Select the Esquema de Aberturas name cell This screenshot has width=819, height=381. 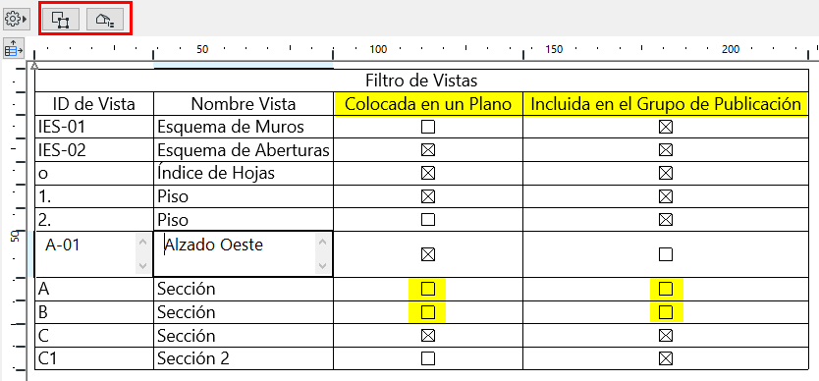(x=244, y=150)
